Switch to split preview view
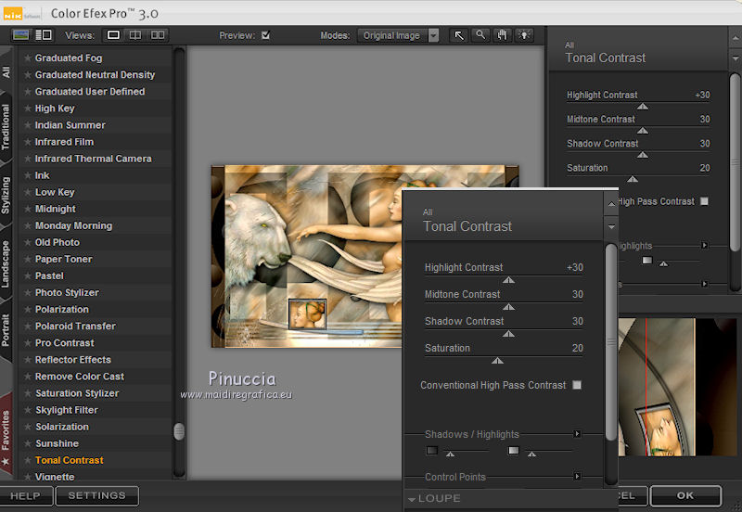Screen dimensions: 742x512 135,35
